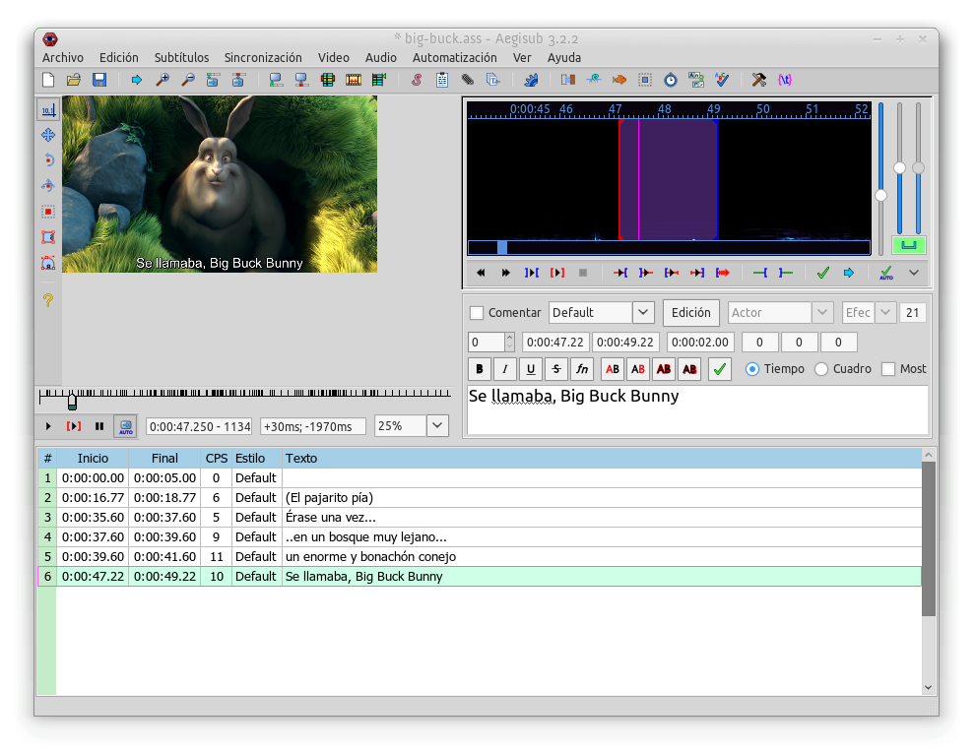
Task: Open the options hammer and wrench icon
Action: [x=759, y=80]
